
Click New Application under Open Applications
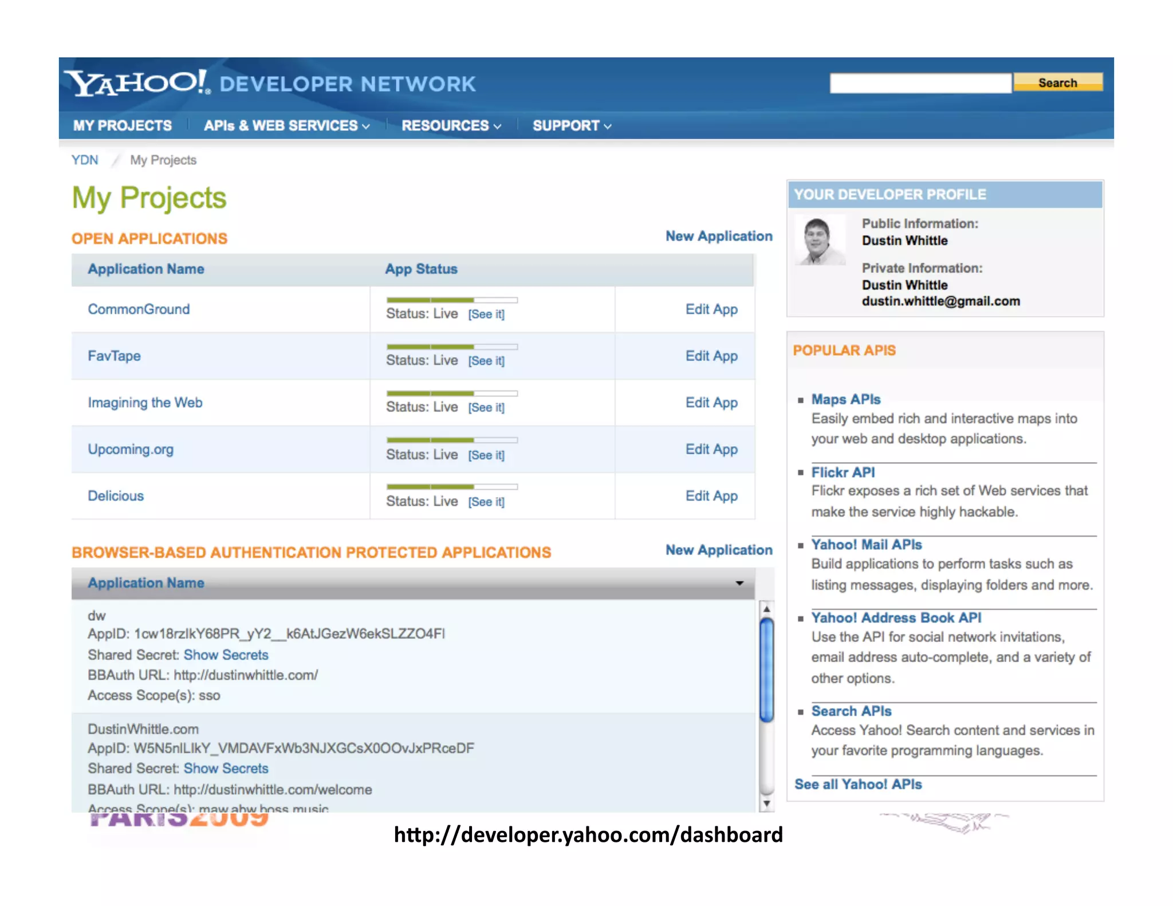(719, 236)
